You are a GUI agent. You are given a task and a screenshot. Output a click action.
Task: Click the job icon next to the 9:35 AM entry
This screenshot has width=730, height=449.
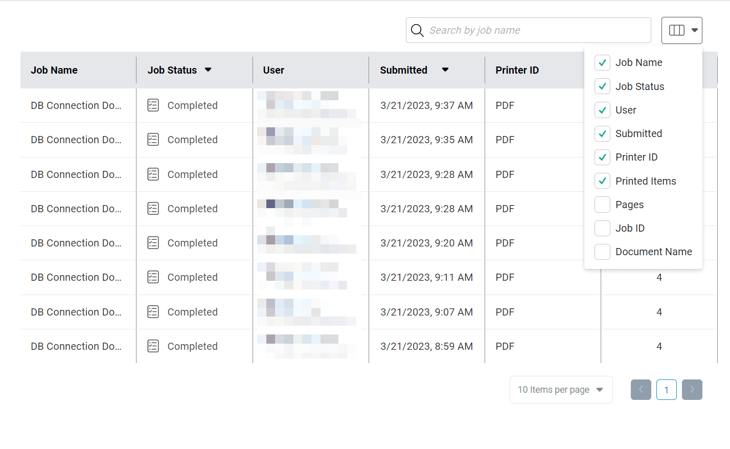coord(153,139)
